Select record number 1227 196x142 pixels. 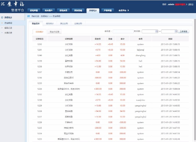(40, 117)
